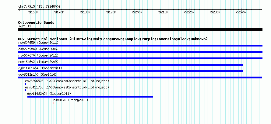The width and height of the screenshot is (271, 124).
Task: Open dgv11481n54 (Cooper2011) variant label
Action: (x=40, y=68)
